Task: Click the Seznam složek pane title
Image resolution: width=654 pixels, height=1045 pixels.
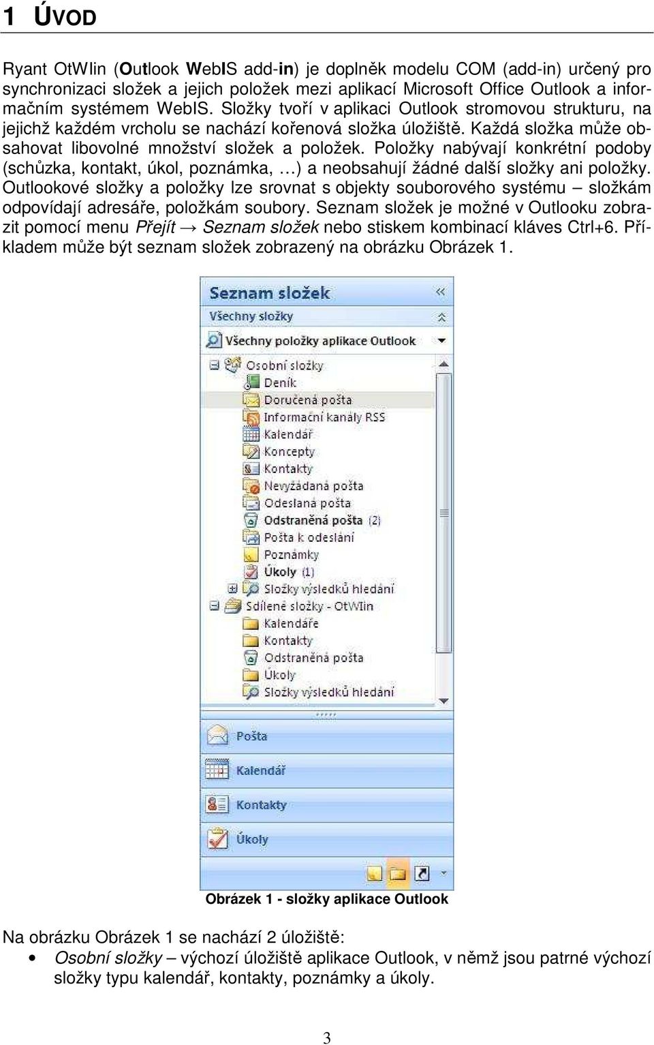Action: [270, 293]
